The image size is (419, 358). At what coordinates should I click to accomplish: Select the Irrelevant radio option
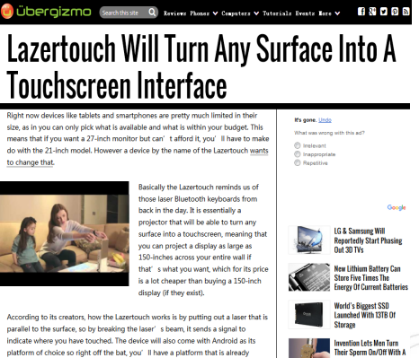(x=297, y=145)
